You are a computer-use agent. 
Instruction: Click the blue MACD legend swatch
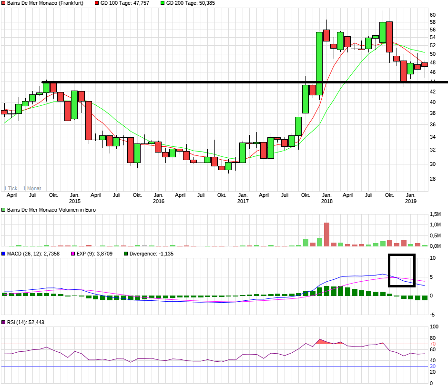tap(3, 254)
